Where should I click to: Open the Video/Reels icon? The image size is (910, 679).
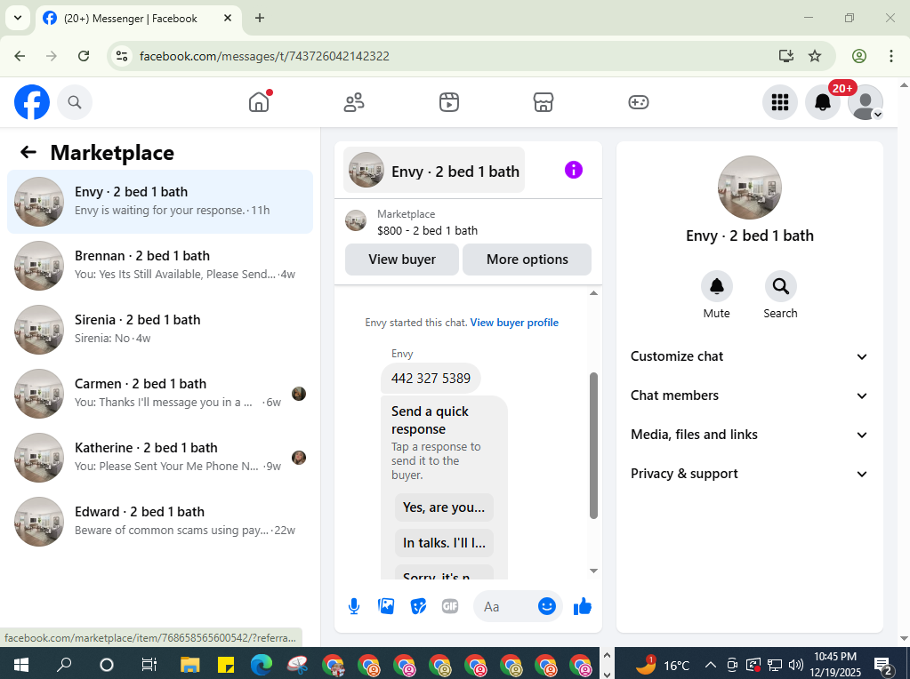tap(448, 102)
